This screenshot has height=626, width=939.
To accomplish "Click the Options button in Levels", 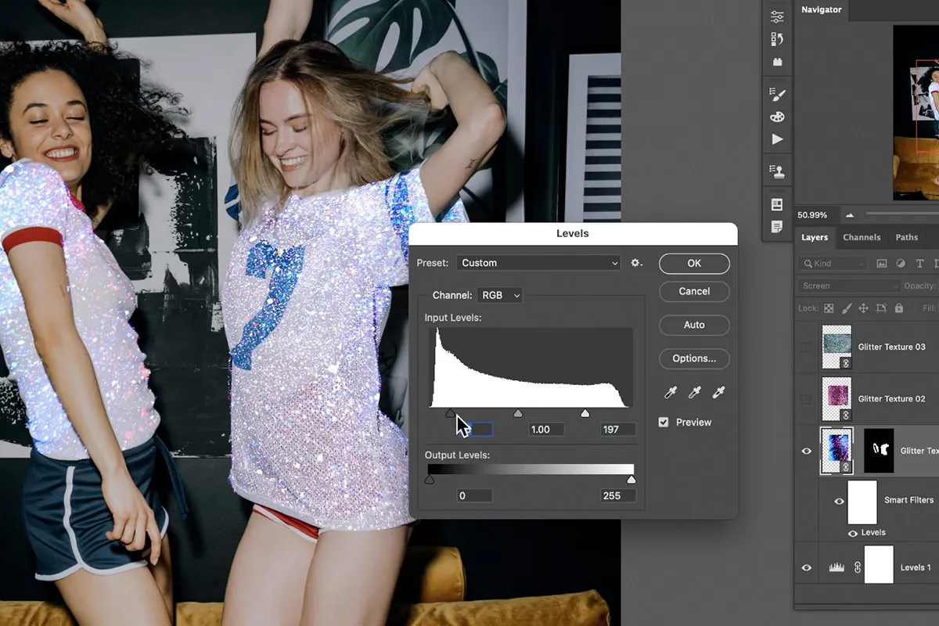I will [x=693, y=358].
